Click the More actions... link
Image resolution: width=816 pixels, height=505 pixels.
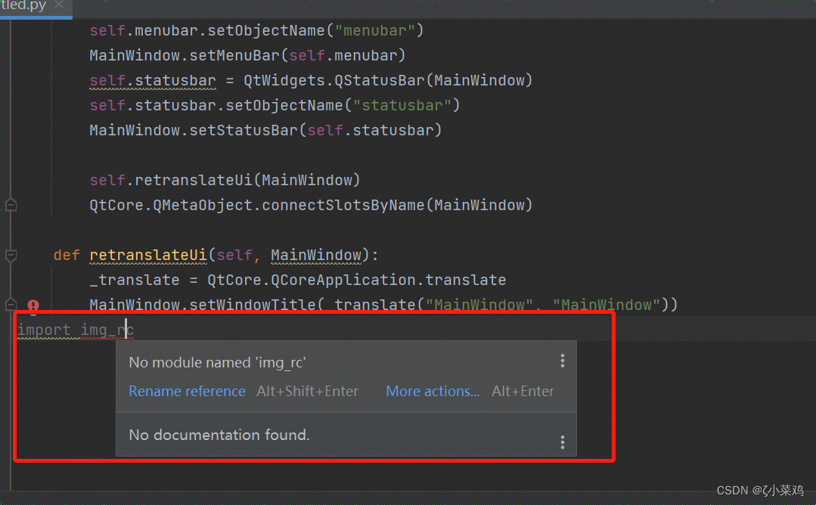tap(433, 391)
